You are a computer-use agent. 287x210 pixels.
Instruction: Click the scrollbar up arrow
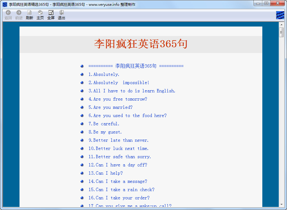point(281,24)
